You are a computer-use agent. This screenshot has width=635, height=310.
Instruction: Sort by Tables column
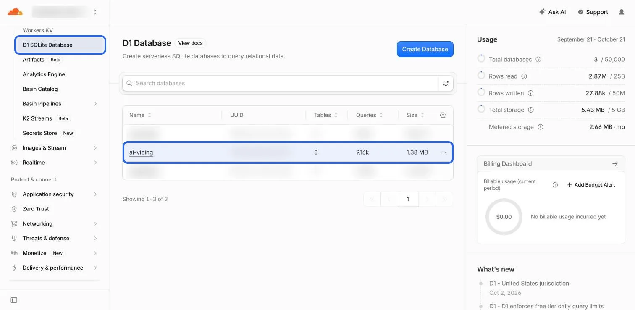tap(326, 115)
